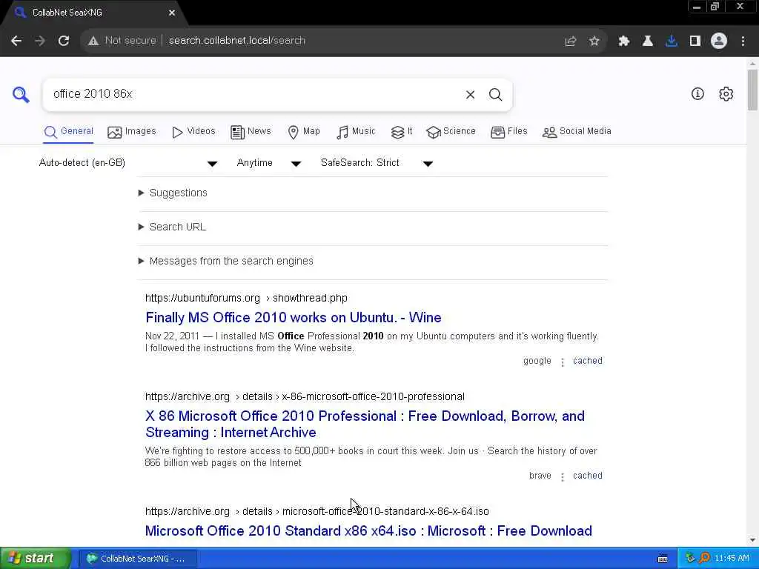Open the SafeSearch: Strict dropdown
Screen dimensions: 759x569
(x=377, y=163)
